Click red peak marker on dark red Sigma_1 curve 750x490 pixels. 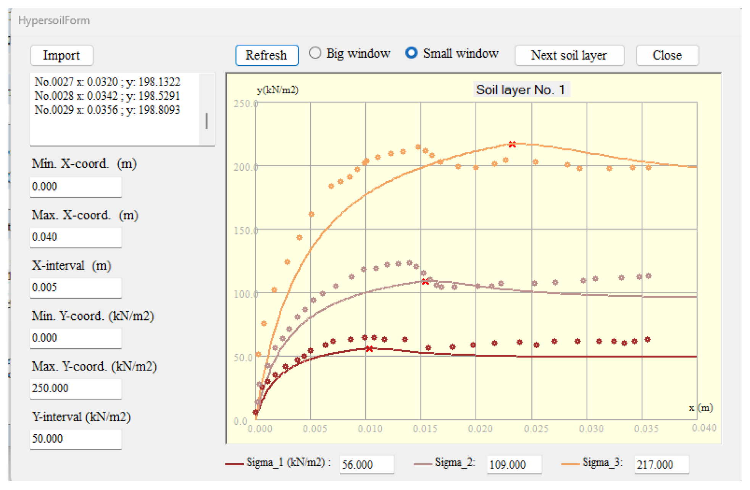[x=369, y=349]
